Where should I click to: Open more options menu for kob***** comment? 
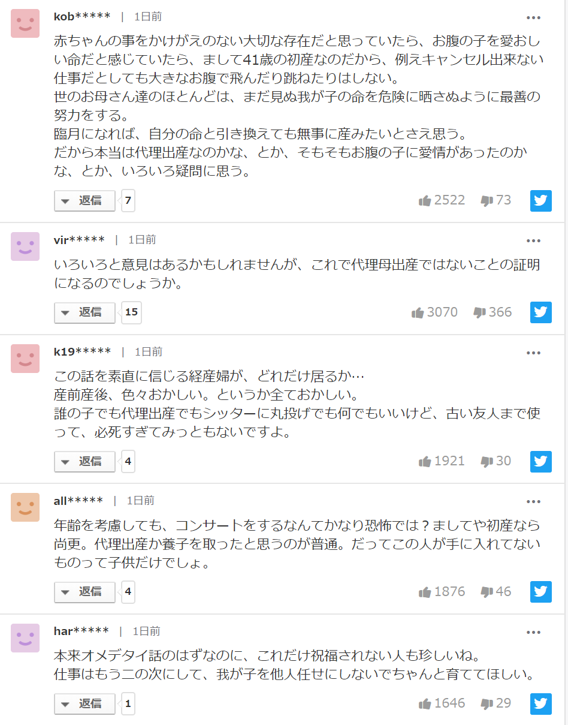tap(533, 18)
